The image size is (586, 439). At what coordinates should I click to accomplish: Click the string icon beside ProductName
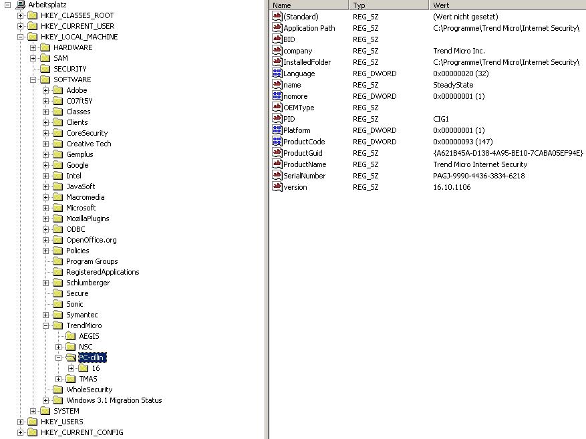pos(277,164)
